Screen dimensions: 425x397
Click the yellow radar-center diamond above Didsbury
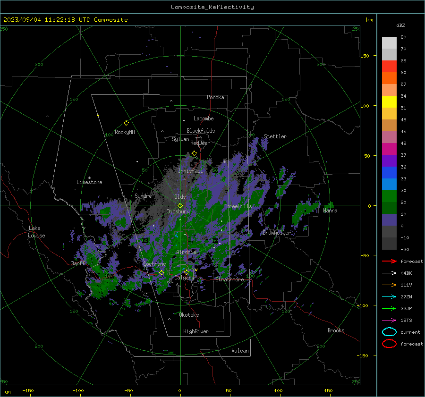[x=180, y=206]
